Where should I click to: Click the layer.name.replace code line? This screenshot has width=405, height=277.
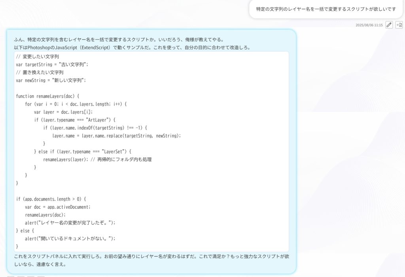pyautogui.click(x=116, y=136)
